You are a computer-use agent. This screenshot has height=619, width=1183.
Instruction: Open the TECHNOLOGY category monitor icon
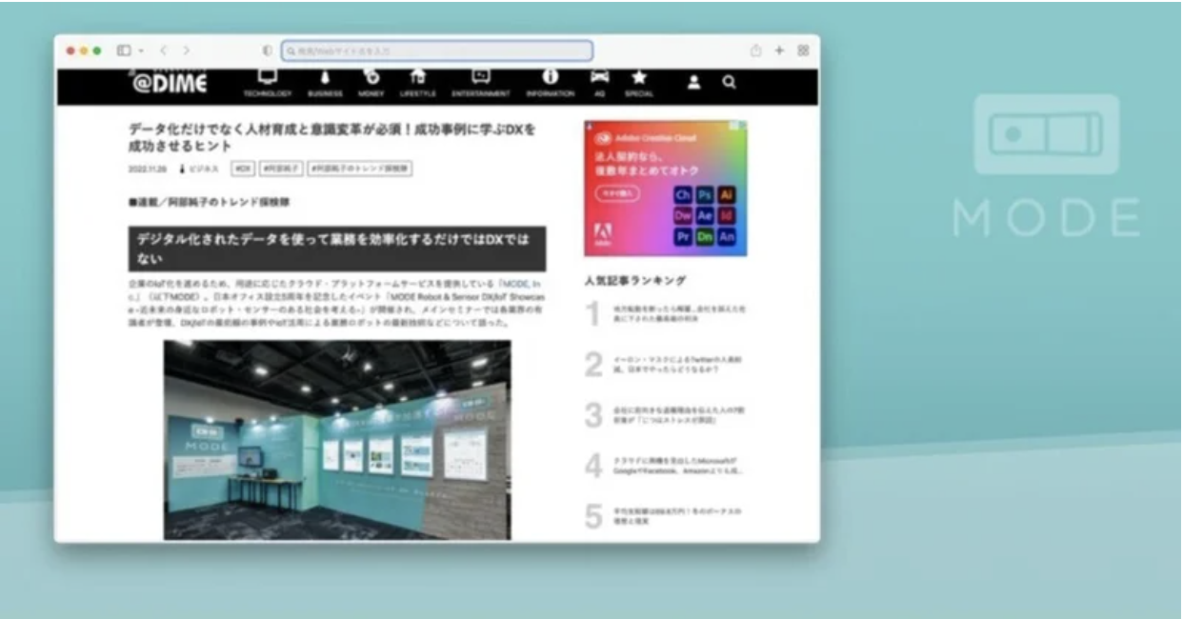268,78
